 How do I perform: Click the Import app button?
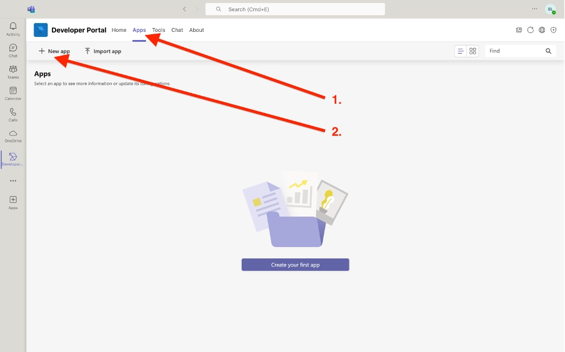point(103,51)
